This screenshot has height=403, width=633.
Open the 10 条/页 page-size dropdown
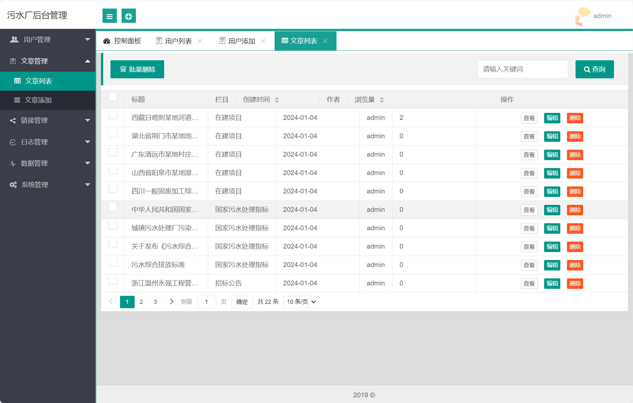[x=300, y=302]
